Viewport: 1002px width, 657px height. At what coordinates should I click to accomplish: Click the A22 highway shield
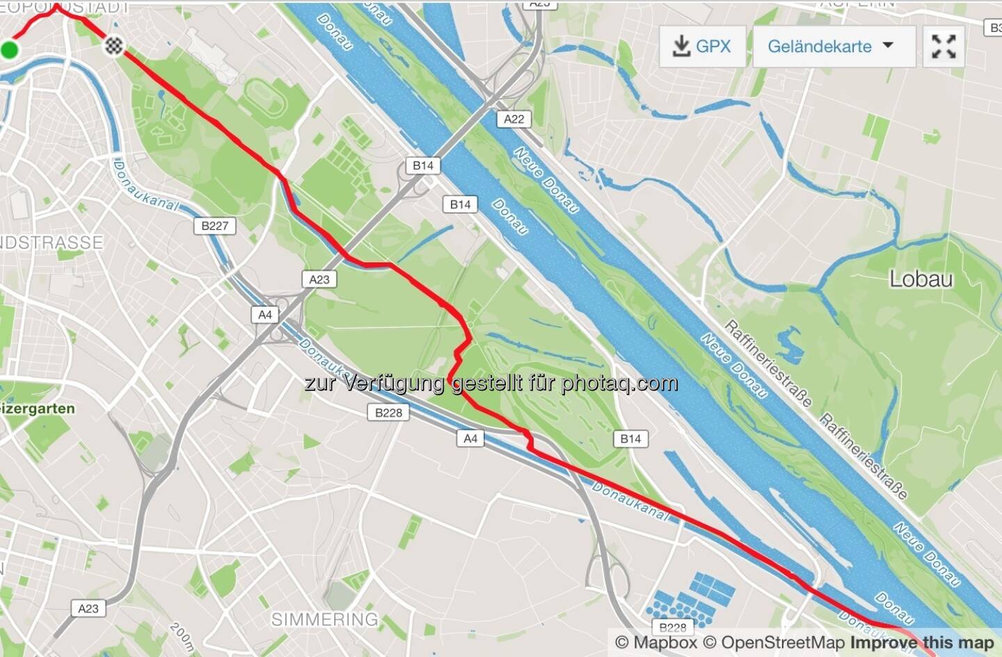[514, 119]
